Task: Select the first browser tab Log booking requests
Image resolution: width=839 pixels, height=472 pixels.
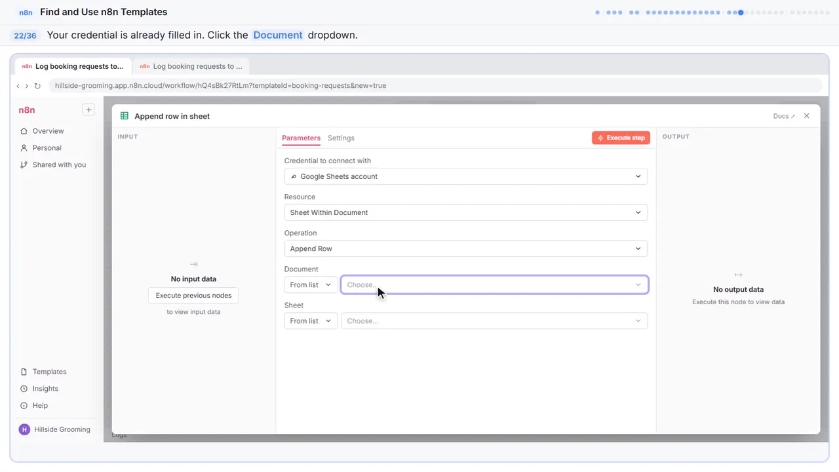Action: tap(73, 66)
